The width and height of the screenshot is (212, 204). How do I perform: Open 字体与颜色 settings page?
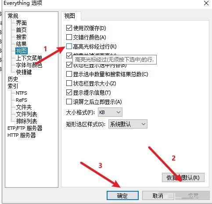click(29, 65)
